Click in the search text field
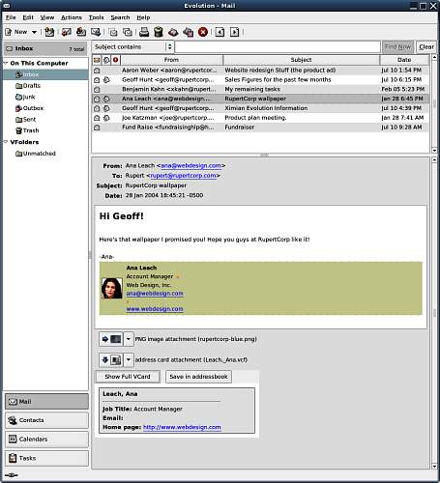 278,47
